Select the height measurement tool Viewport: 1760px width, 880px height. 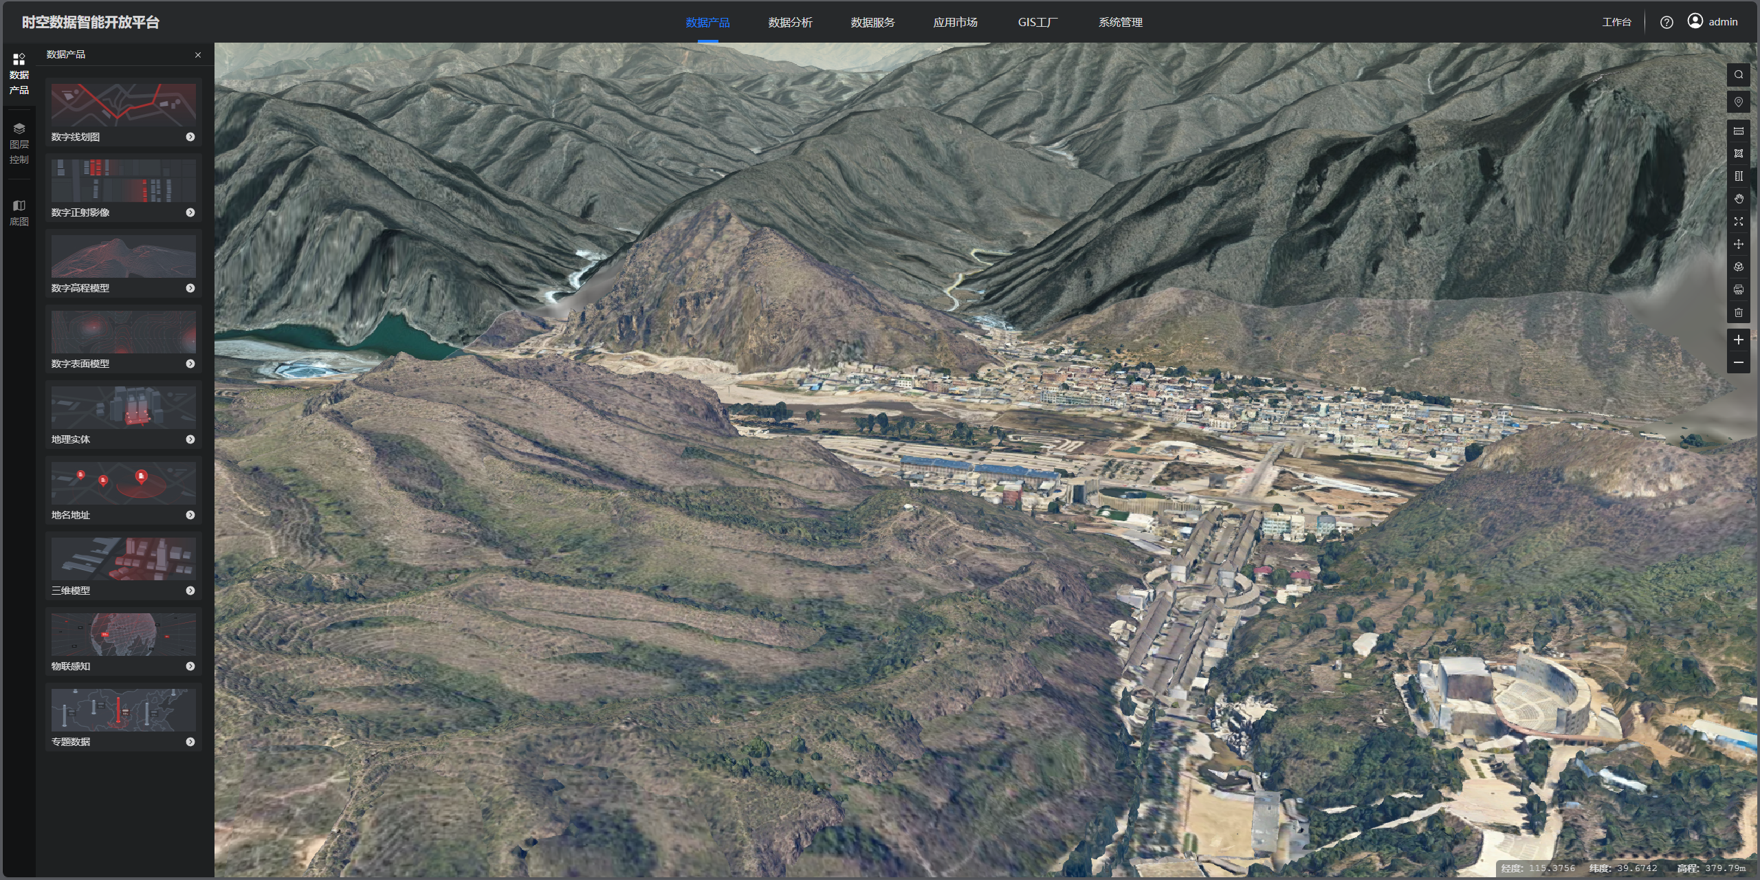click(1738, 176)
